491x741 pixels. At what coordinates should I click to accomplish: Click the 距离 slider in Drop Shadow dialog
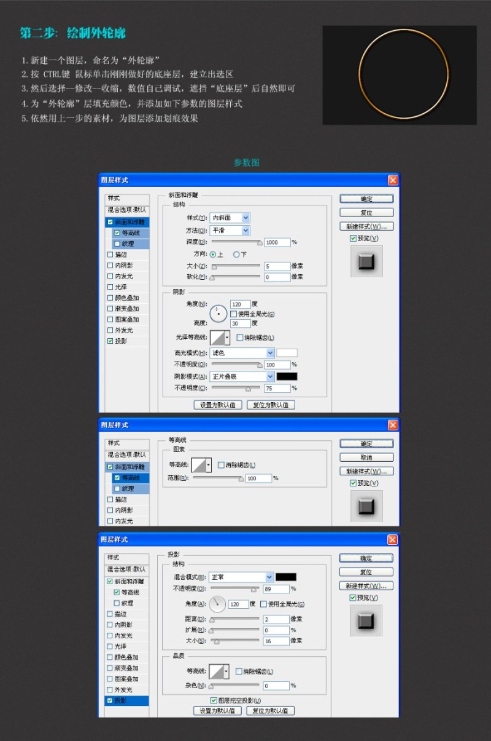click(234, 619)
